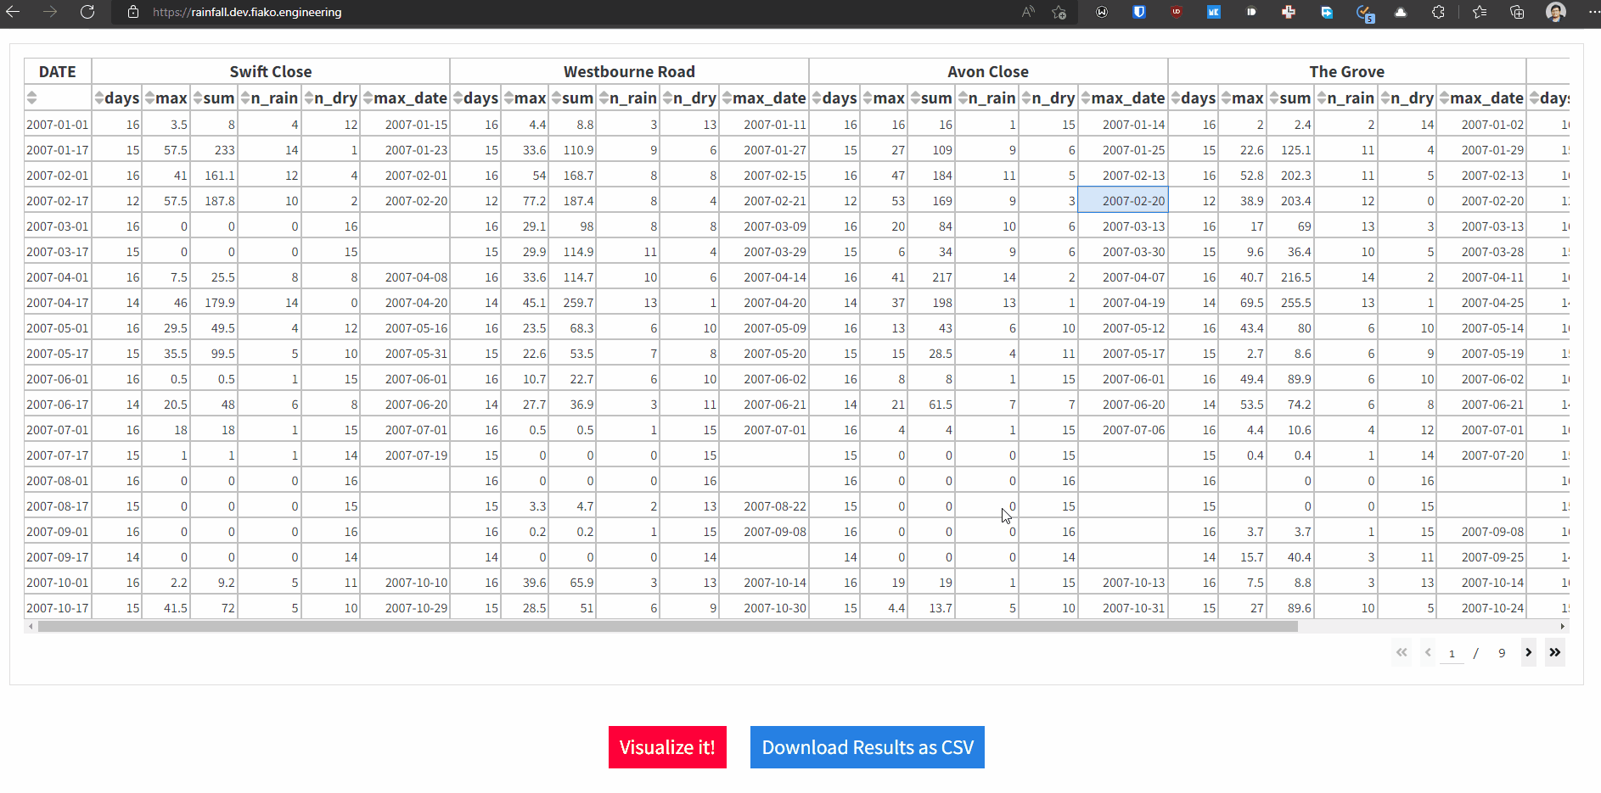This screenshot has width=1601, height=793.
Task: Select Swift Close sum value 233
Action: pos(214,149)
